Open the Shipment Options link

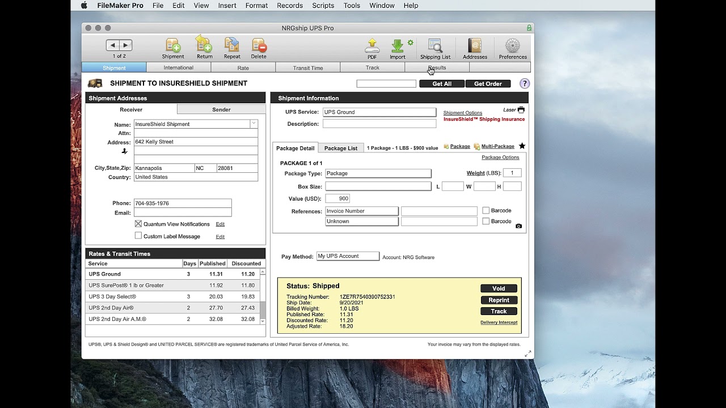[x=463, y=113]
